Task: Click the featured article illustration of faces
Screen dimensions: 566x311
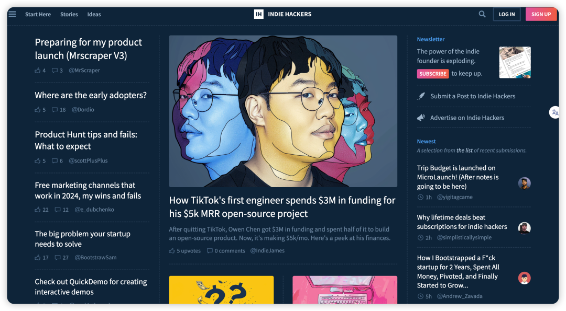Action: [x=283, y=111]
